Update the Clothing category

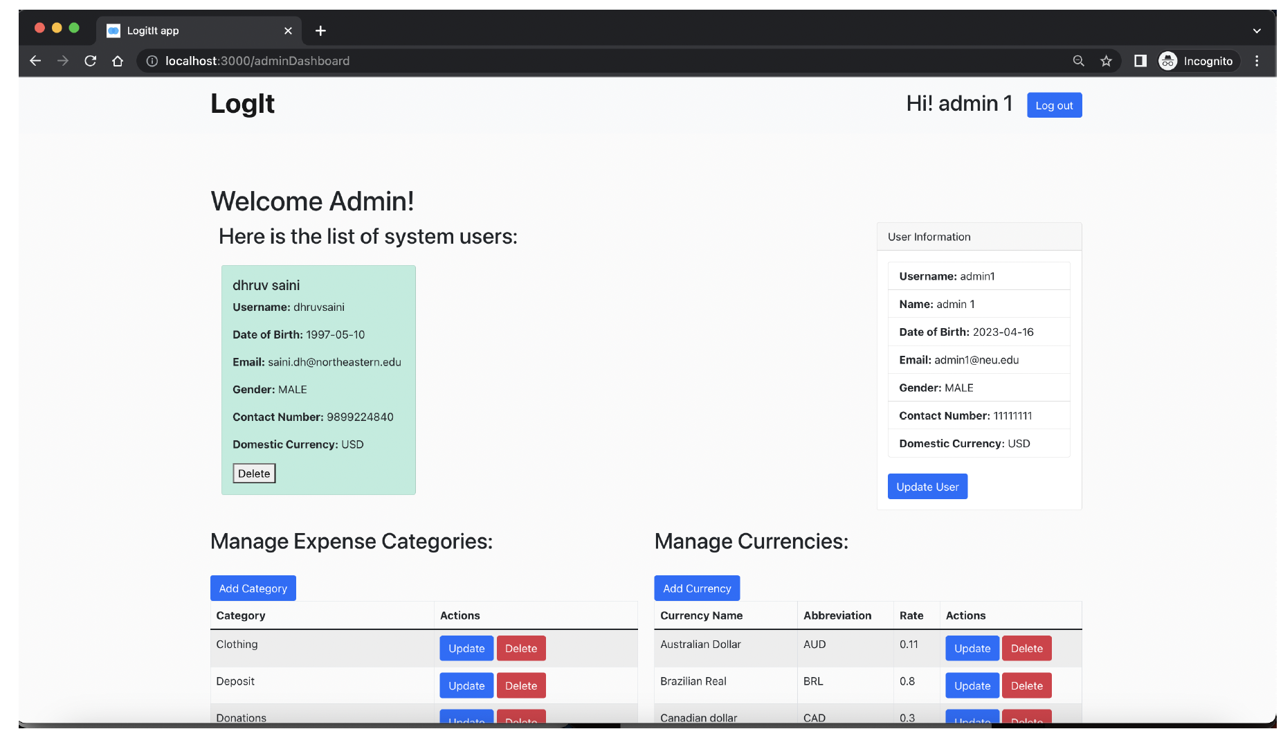(x=466, y=648)
